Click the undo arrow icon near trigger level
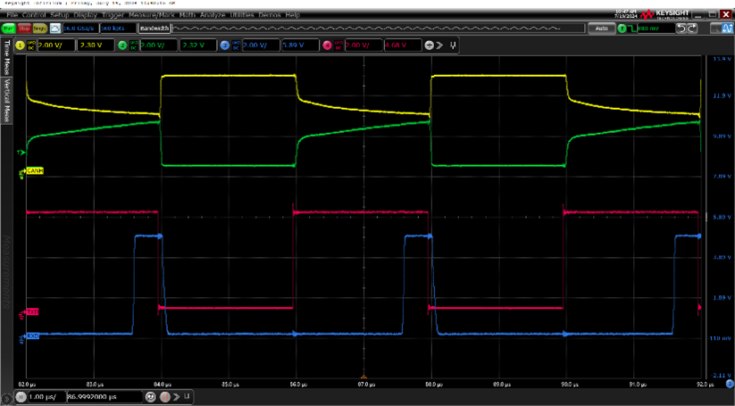The image size is (735, 406). click(x=681, y=29)
